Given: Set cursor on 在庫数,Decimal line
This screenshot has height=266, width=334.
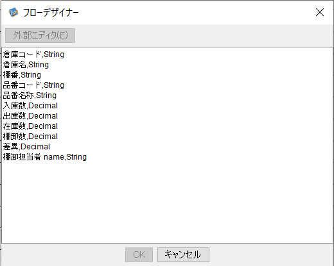Looking at the screenshot, I should tap(30, 126).
